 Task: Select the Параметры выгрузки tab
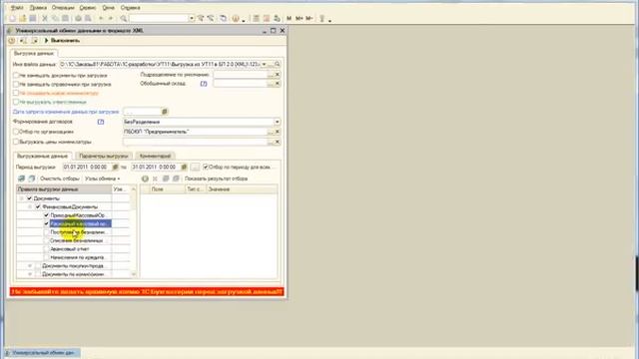click(104, 156)
